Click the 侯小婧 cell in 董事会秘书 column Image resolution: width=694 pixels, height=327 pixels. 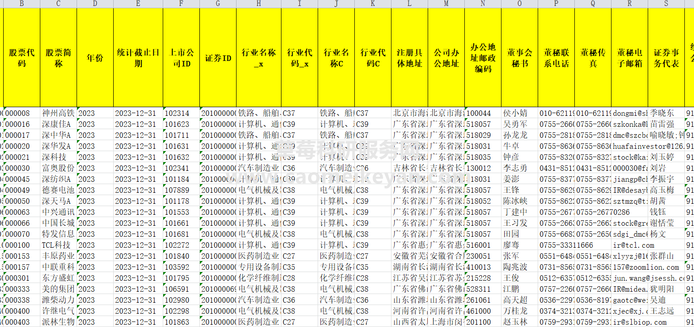coord(519,113)
